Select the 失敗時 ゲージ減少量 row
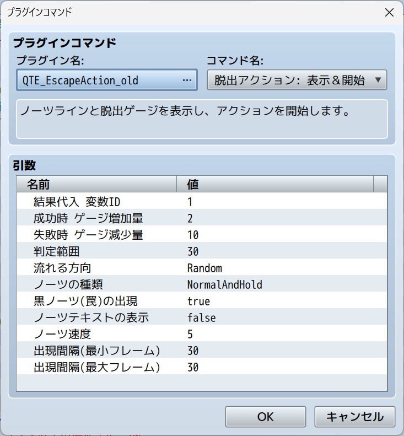Image resolution: width=404 pixels, height=436 pixels. click(x=202, y=235)
